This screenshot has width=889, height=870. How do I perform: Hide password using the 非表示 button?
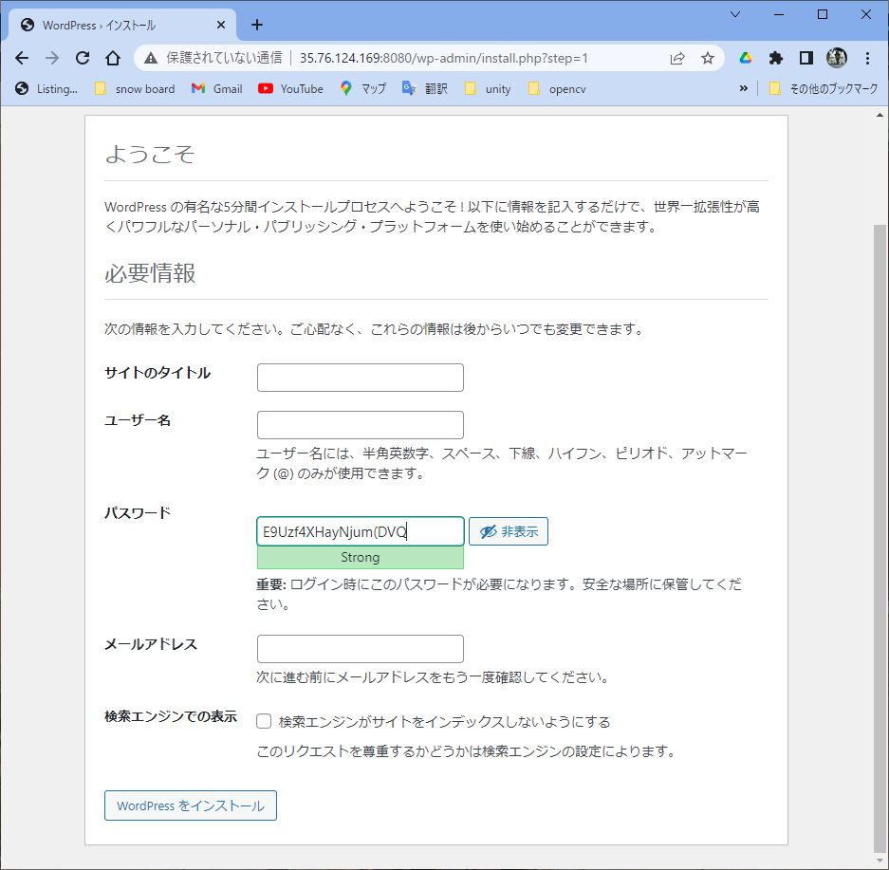509,532
